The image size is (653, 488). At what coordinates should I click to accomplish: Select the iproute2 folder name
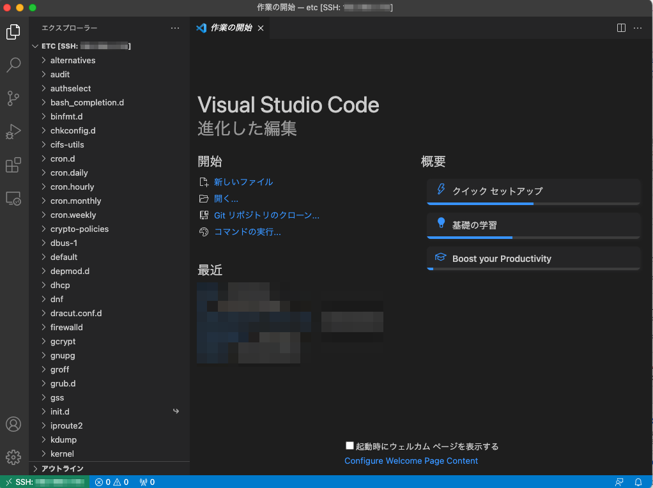click(x=66, y=425)
